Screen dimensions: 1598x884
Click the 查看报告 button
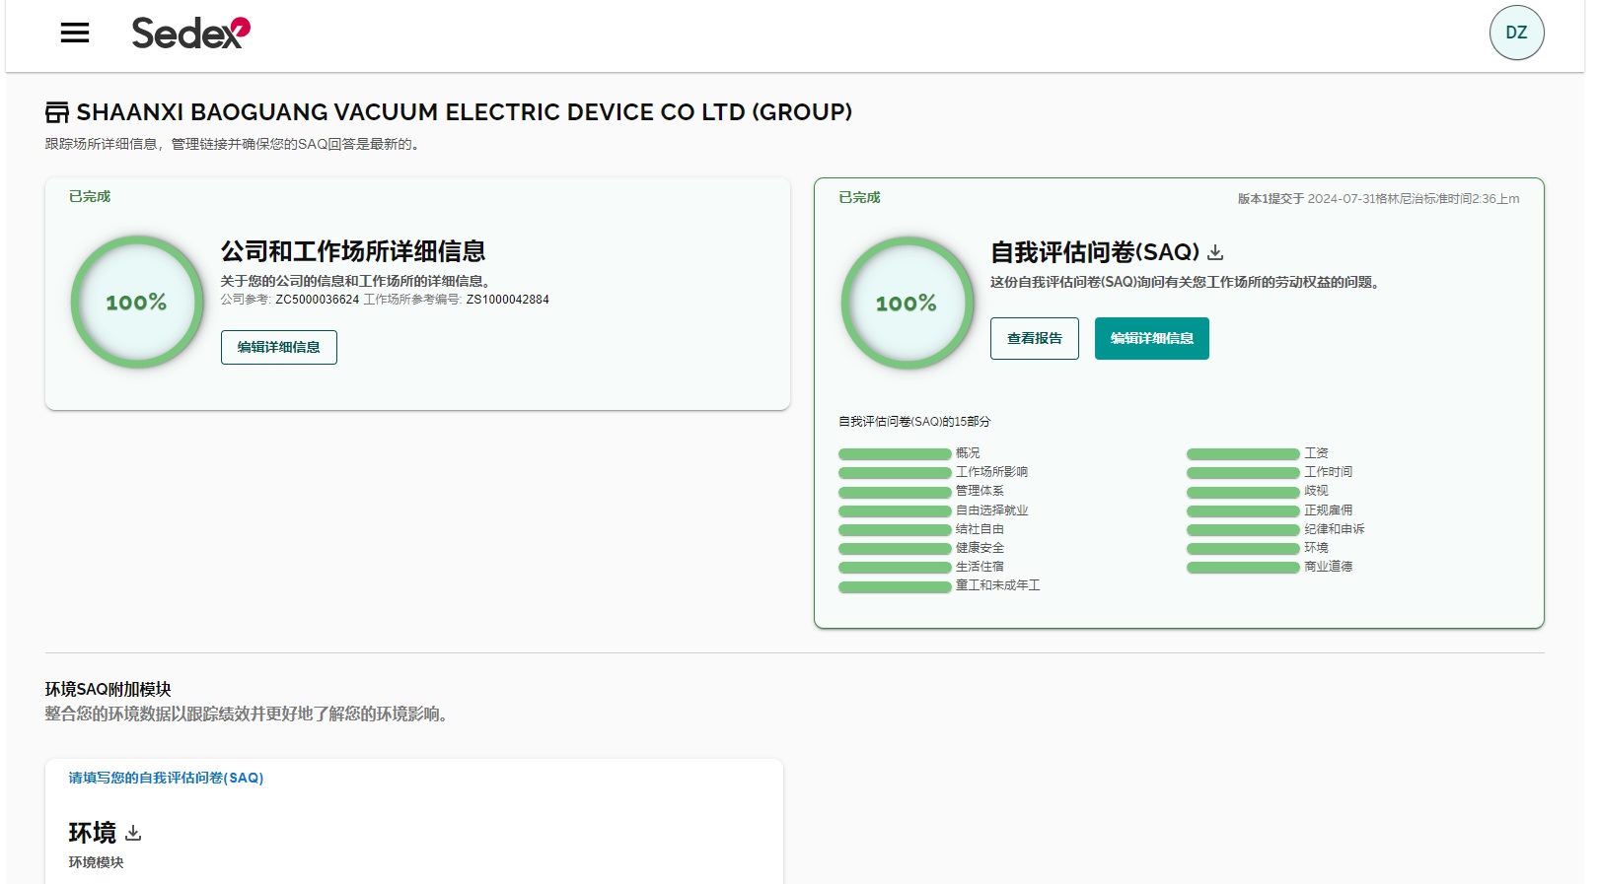(x=1034, y=338)
